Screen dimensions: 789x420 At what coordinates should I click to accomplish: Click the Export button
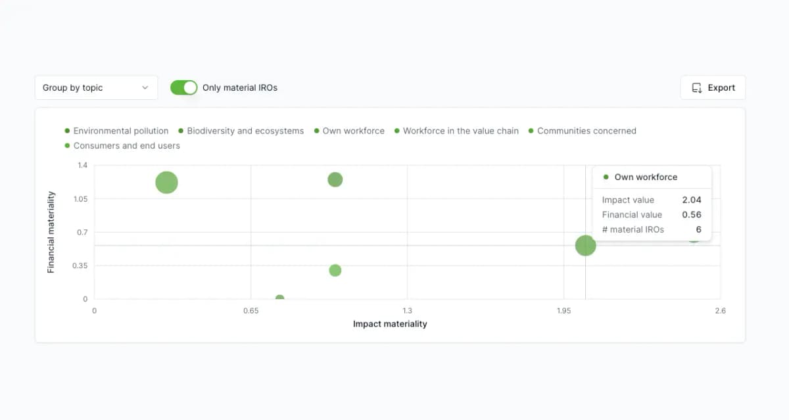click(x=713, y=87)
